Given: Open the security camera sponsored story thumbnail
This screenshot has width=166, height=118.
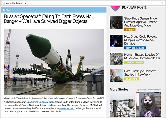Looking at the screenshot, I should point(122,105).
